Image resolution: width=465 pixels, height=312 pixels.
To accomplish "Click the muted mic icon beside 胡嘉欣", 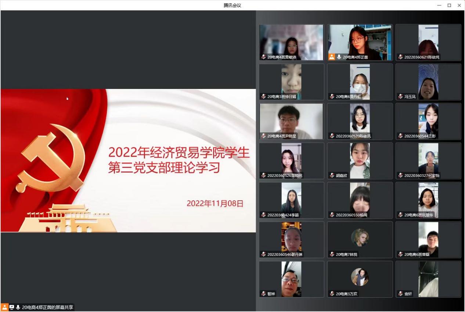I will 332,175.
